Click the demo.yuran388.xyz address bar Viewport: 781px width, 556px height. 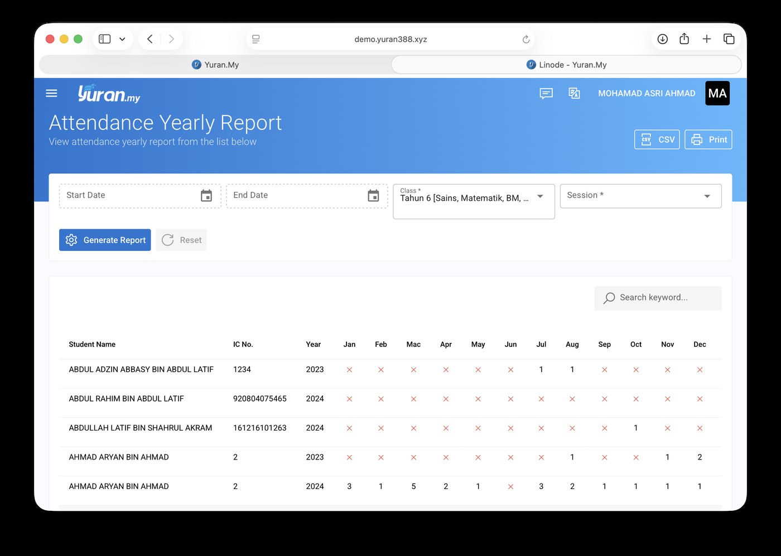coord(390,39)
